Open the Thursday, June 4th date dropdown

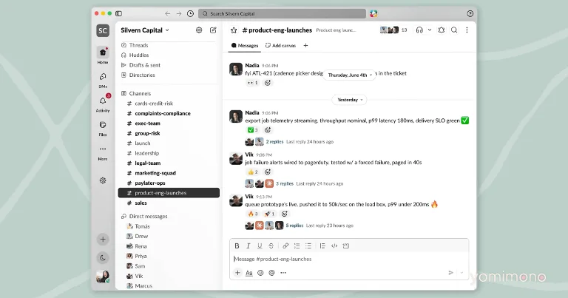click(x=349, y=75)
